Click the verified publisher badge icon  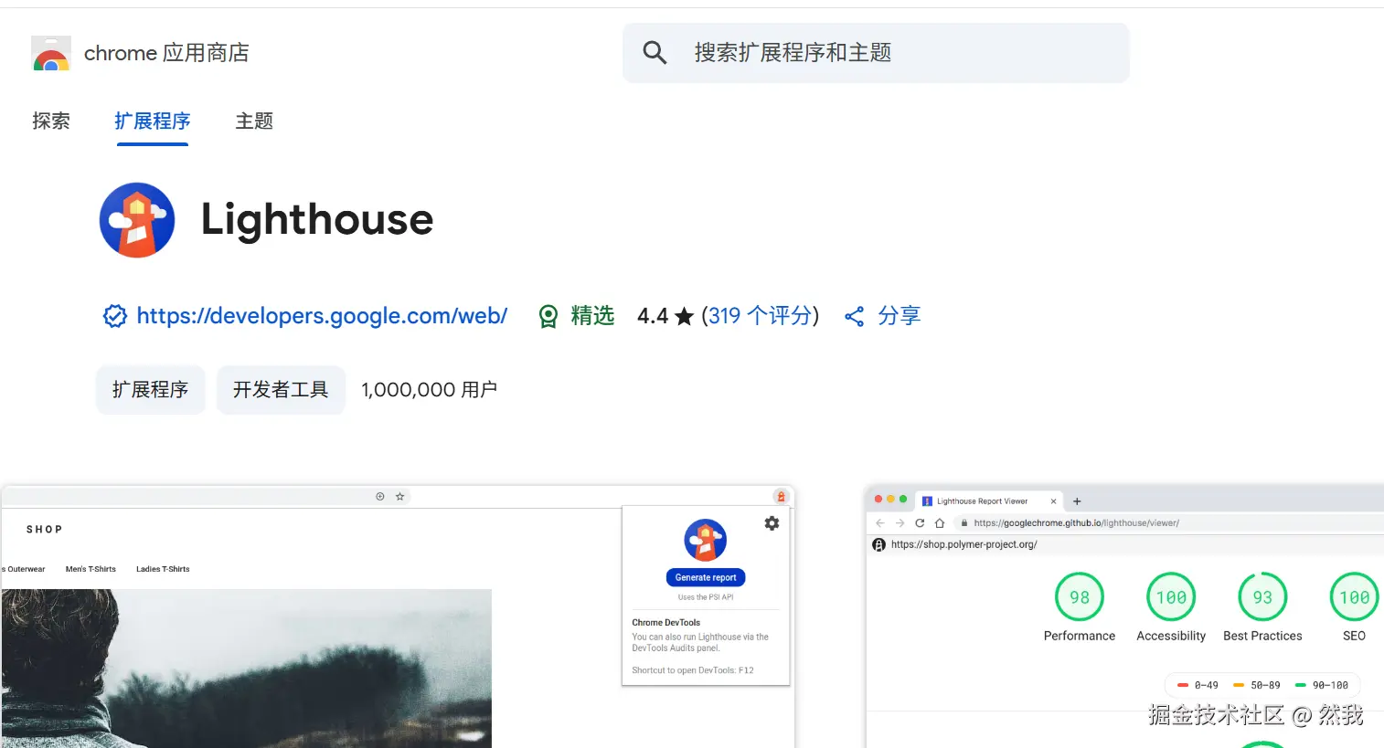click(x=115, y=316)
